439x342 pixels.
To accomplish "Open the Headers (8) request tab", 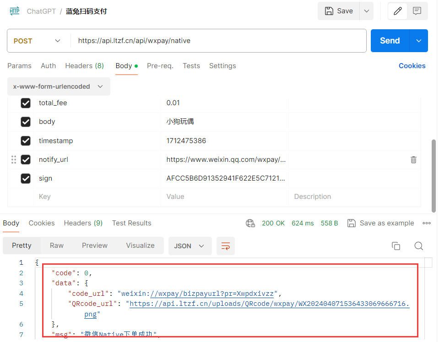I will (85, 66).
